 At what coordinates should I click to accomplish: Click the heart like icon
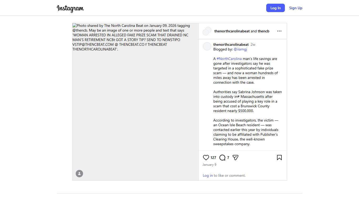tap(206, 158)
